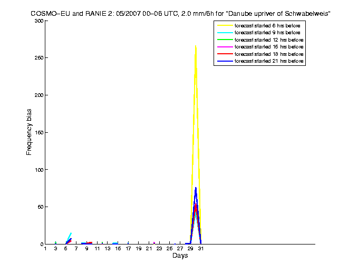Screen dimensions: 348x274
Task: Click the y-axis tick label 150
Action: coord(39,132)
